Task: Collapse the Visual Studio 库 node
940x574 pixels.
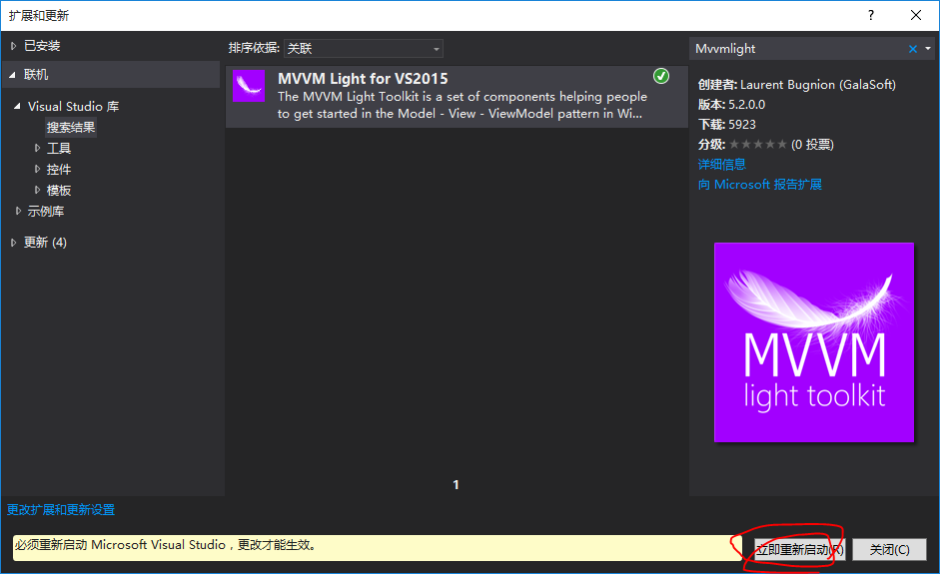Action: click(17, 106)
